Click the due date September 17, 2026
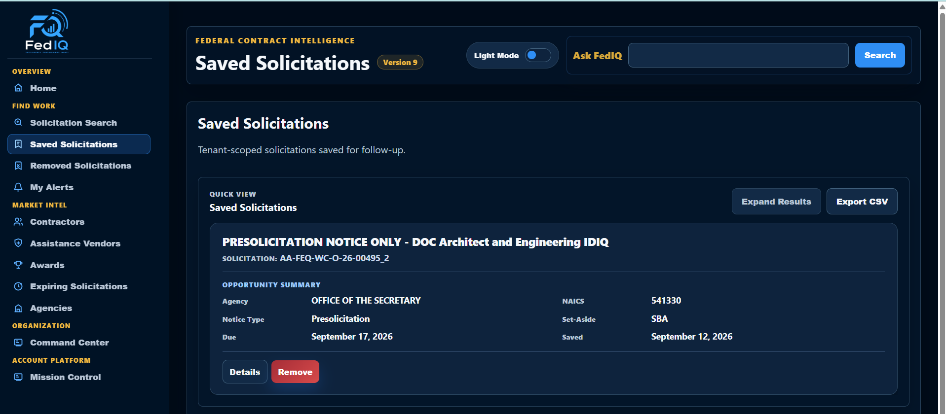The height and width of the screenshot is (414, 946). click(x=352, y=337)
